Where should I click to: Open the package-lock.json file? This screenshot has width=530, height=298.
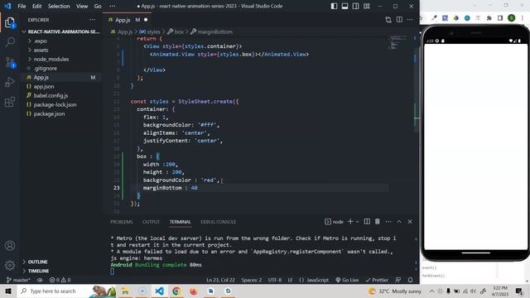pyautogui.click(x=60, y=105)
